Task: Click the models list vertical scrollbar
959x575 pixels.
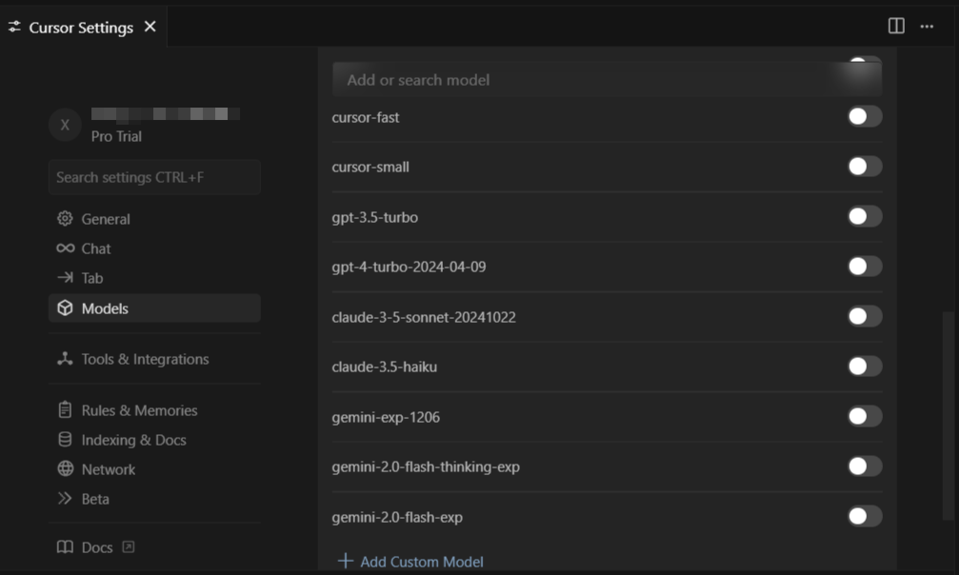Action: (948, 416)
